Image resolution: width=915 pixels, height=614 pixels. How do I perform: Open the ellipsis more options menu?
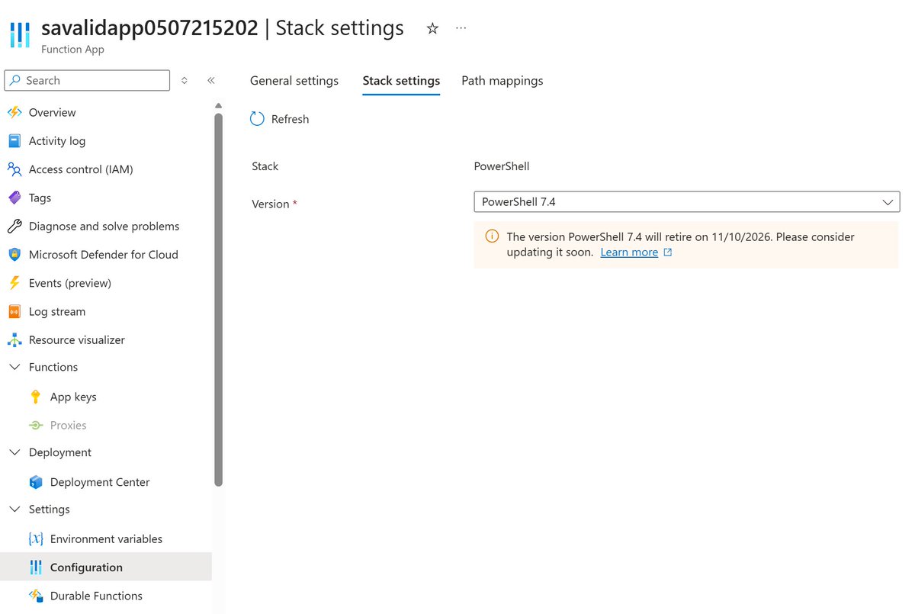click(x=461, y=28)
